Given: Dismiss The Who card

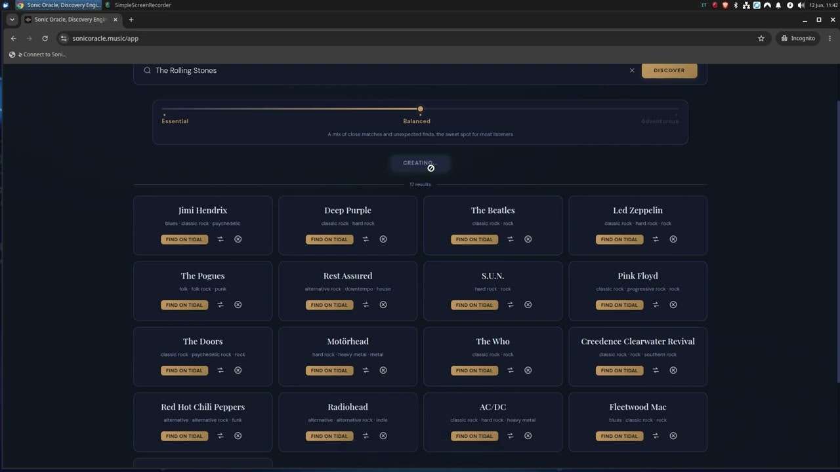Looking at the screenshot, I should coord(528,370).
